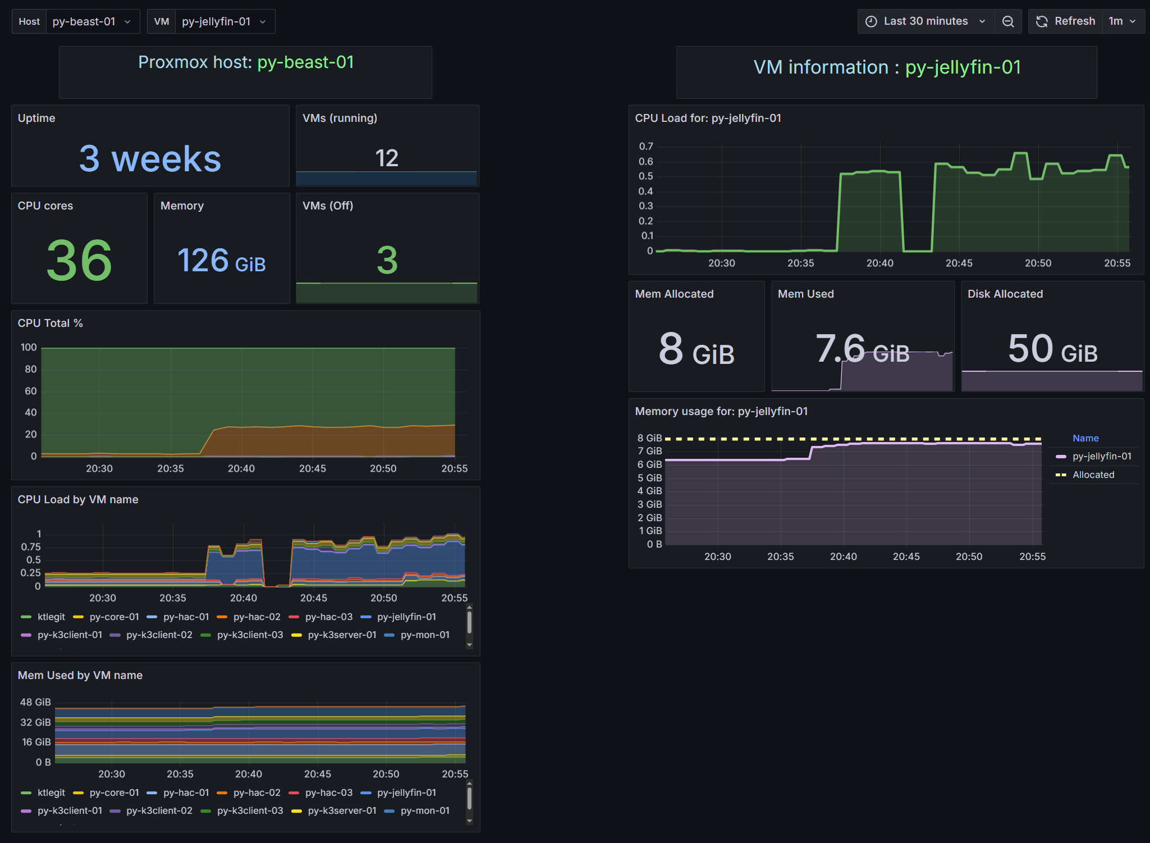The width and height of the screenshot is (1150, 843).
Task: Expand the 1m refresh interval dropdown
Action: pyautogui.click(x=1122, y=21)
